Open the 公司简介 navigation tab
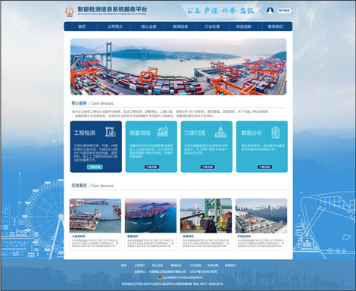This screenshot has height=291, width=356. pos(115,27)
